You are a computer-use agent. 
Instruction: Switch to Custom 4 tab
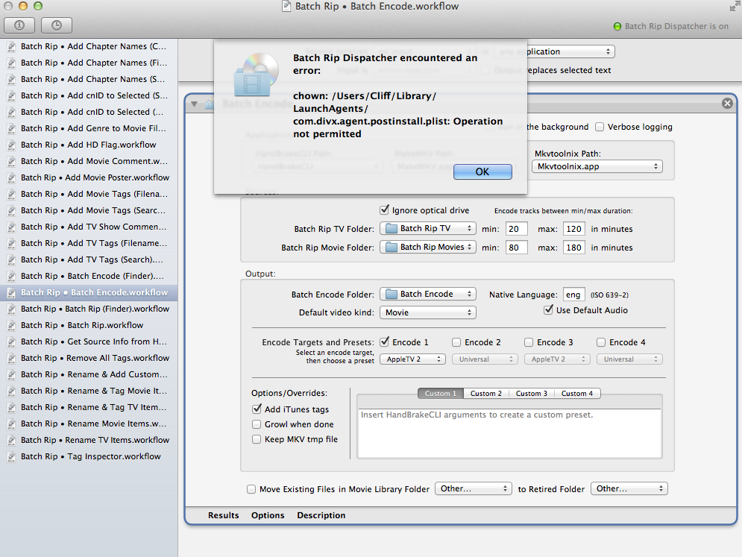coord(577,394)
